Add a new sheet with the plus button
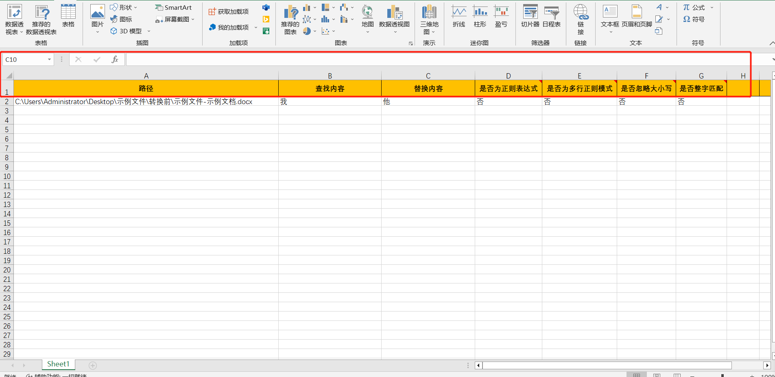This screenshot has height=377, width=775. coord(92,365)
